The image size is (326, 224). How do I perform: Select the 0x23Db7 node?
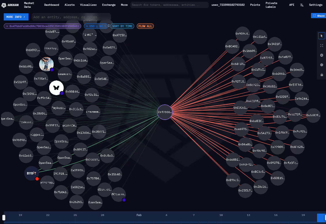[x=245, y=191]
